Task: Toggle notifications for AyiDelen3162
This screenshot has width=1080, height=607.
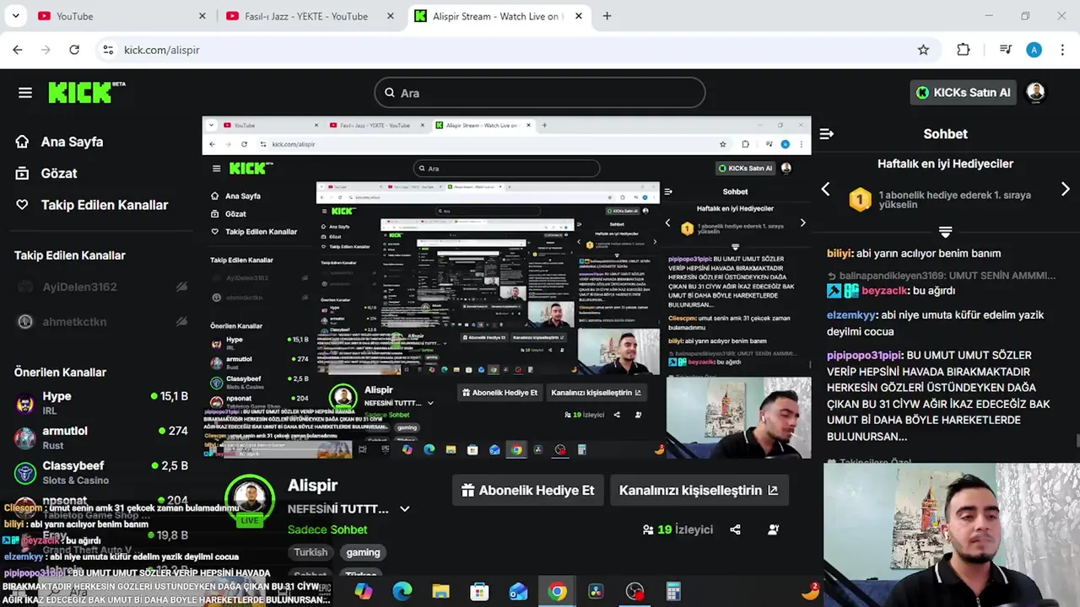Action: tap(181, 287)
